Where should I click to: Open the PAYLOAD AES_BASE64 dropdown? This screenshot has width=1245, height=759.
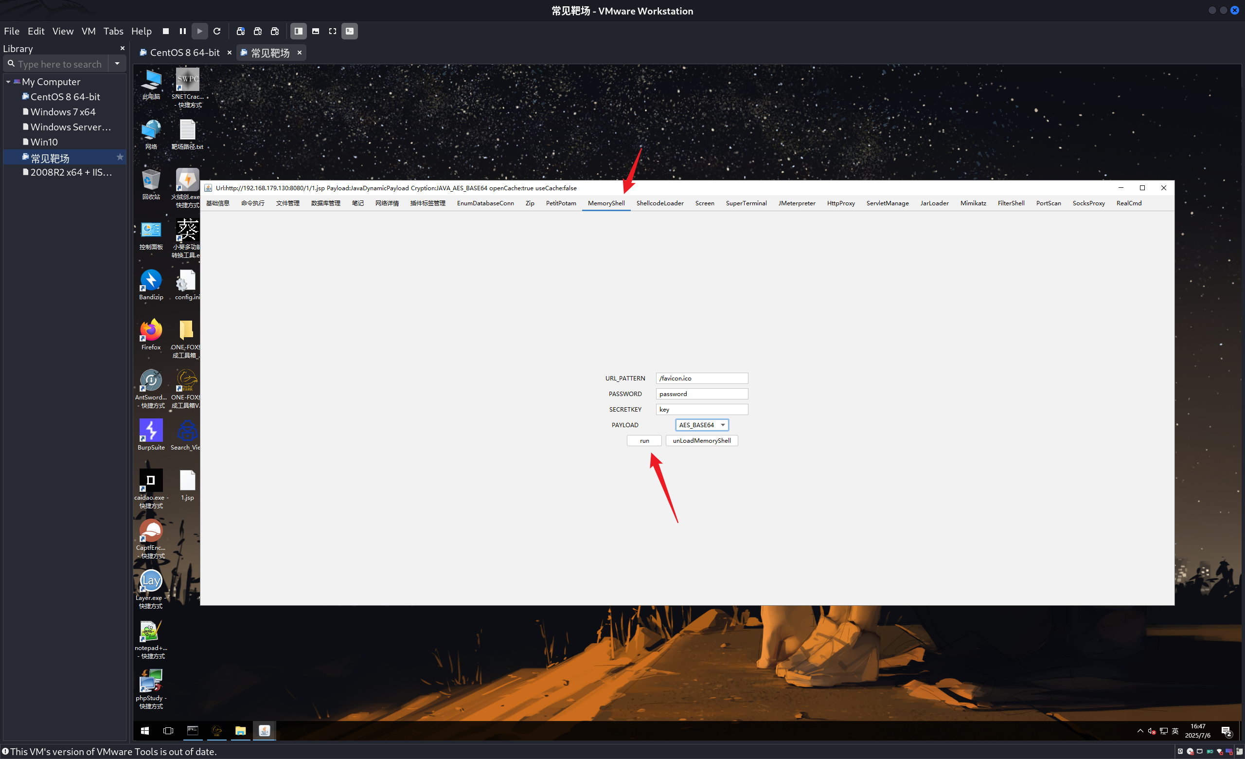702,425
